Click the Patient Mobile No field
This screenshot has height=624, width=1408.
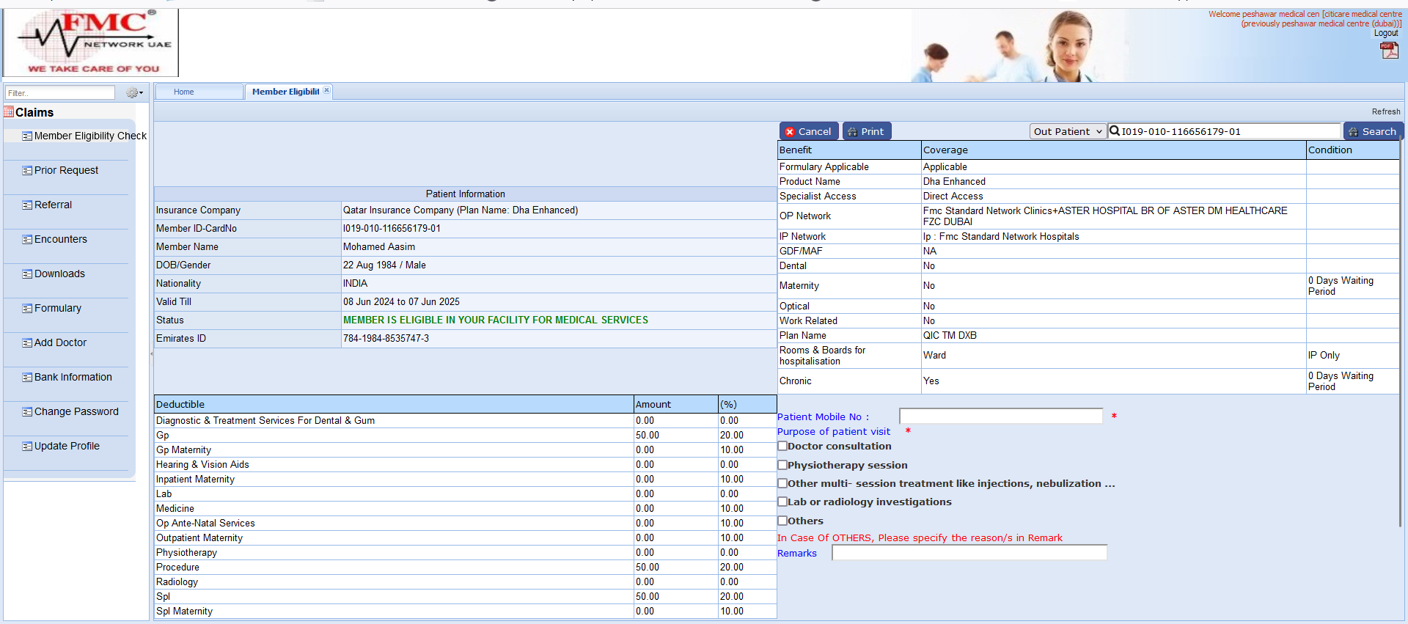click(x=1000, y=416)
